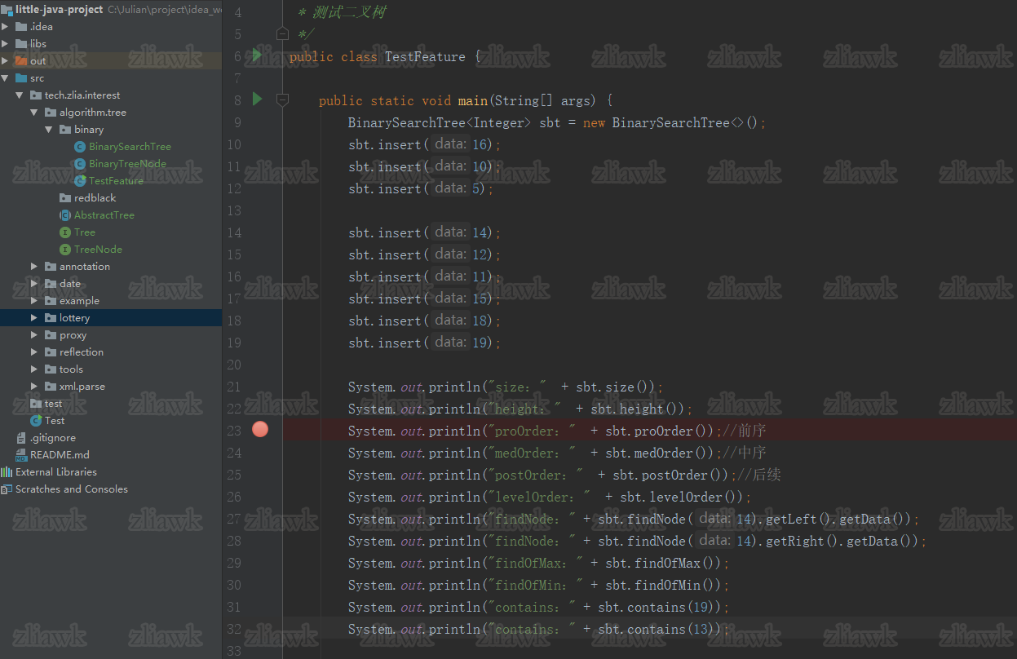
Task: Click the README.md markdown file icon
Action: 21,455
